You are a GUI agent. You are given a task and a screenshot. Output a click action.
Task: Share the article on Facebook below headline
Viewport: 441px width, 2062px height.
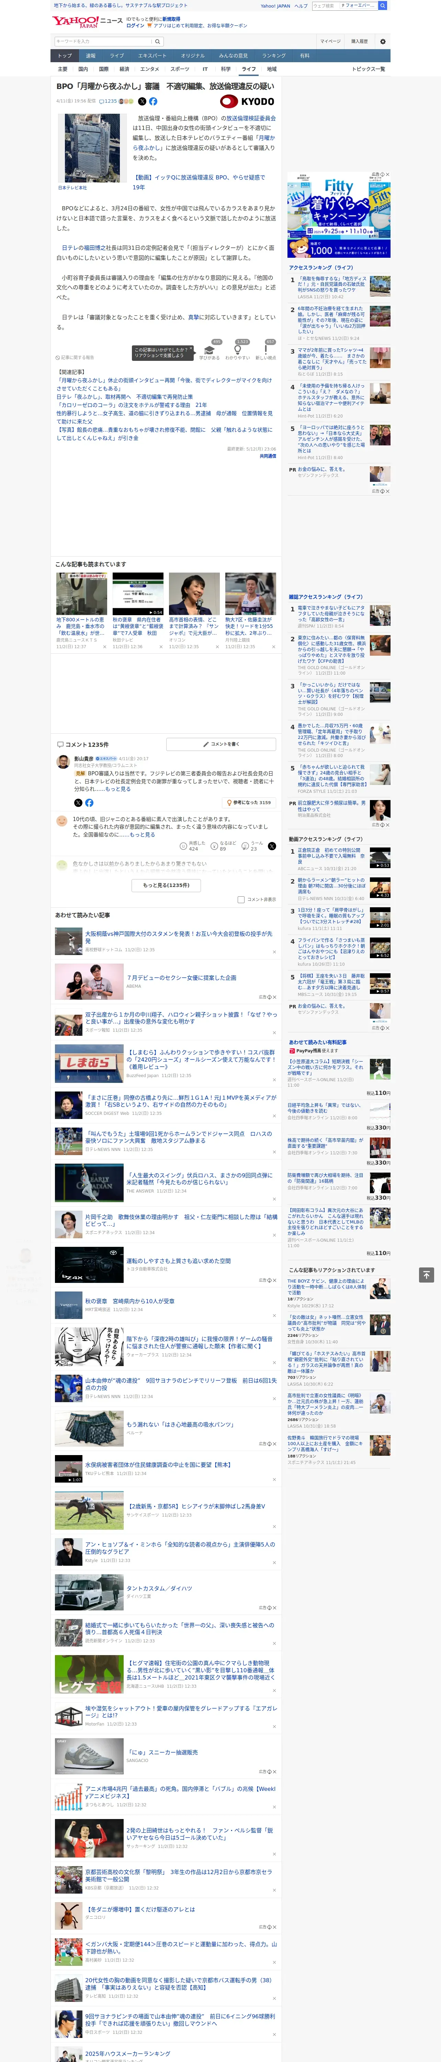[x=153, y=102]
